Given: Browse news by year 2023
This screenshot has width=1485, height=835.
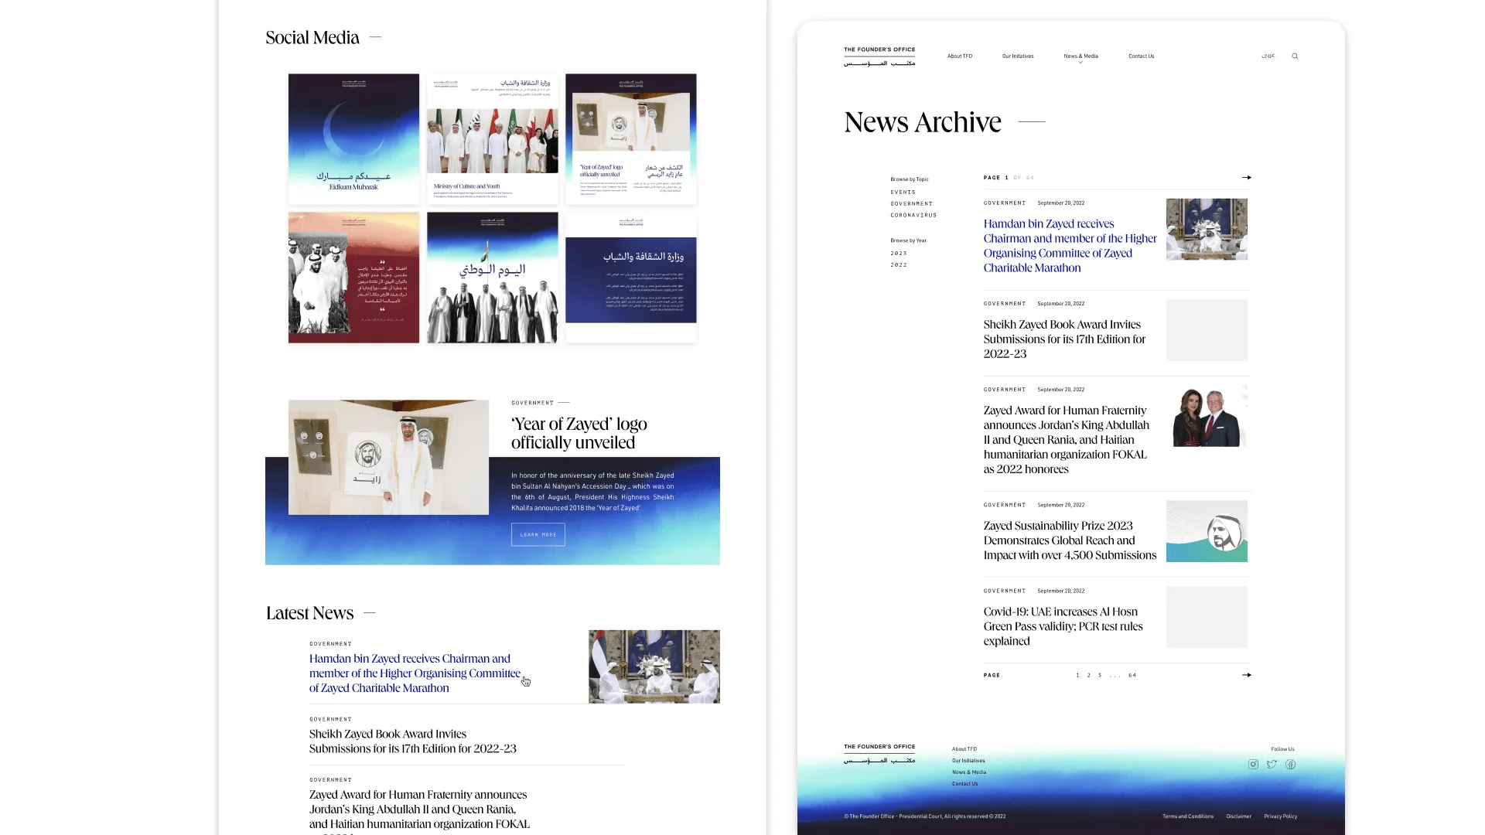Looking at the screenshot, I should [898, 254].
